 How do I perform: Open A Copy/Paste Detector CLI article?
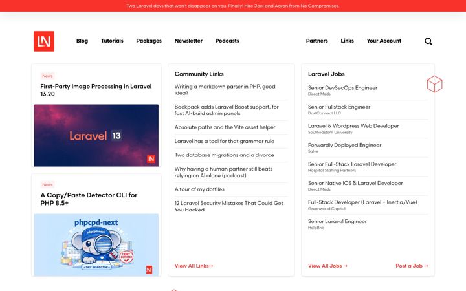pyautogui.click(x=89, y=199)
